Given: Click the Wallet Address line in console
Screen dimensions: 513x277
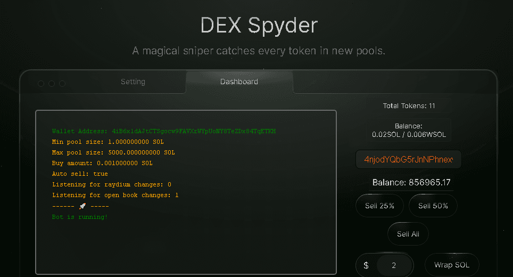Looking at the screenshot, I should (163, 131).
